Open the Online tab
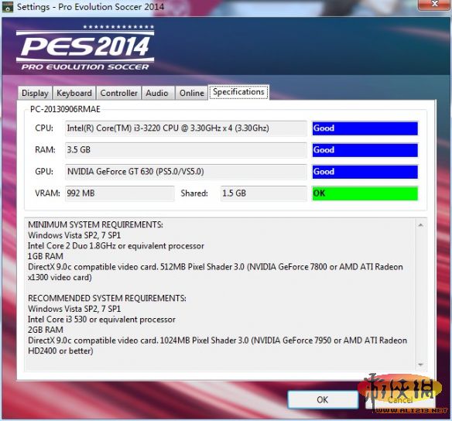452x421 pixels. (192, 93)
